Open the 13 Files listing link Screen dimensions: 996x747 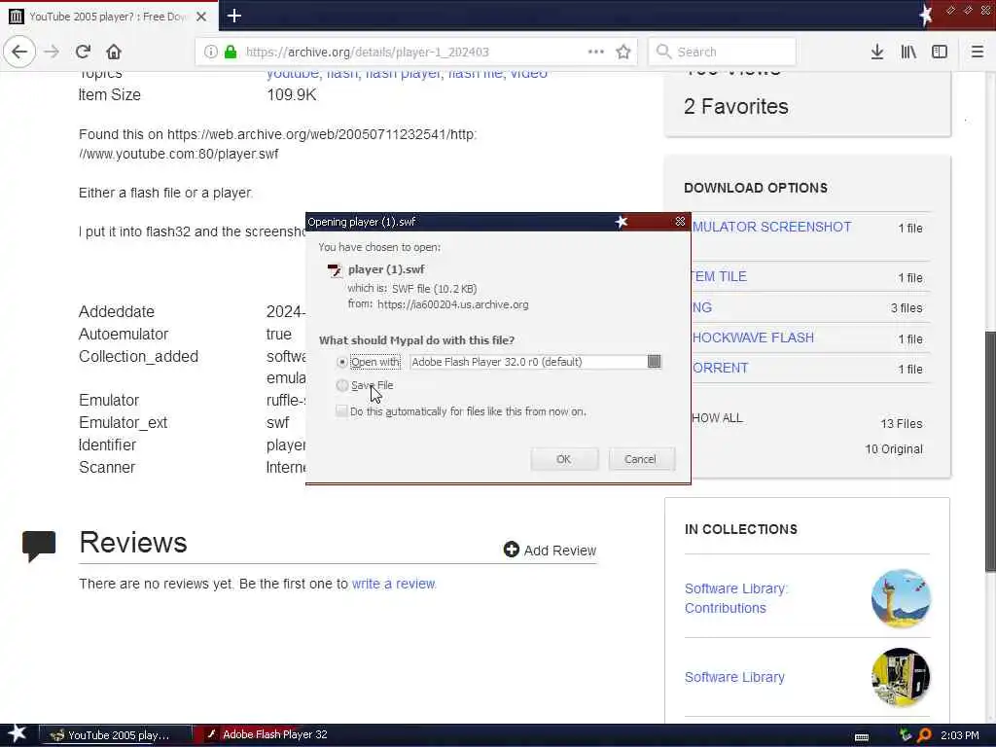point(902,424)
